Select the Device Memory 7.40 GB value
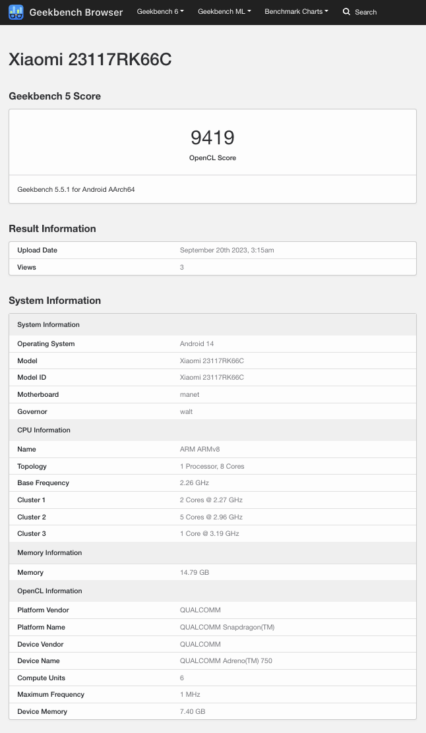426x733 pixels. pyautogui.click(x=193, y=711)
